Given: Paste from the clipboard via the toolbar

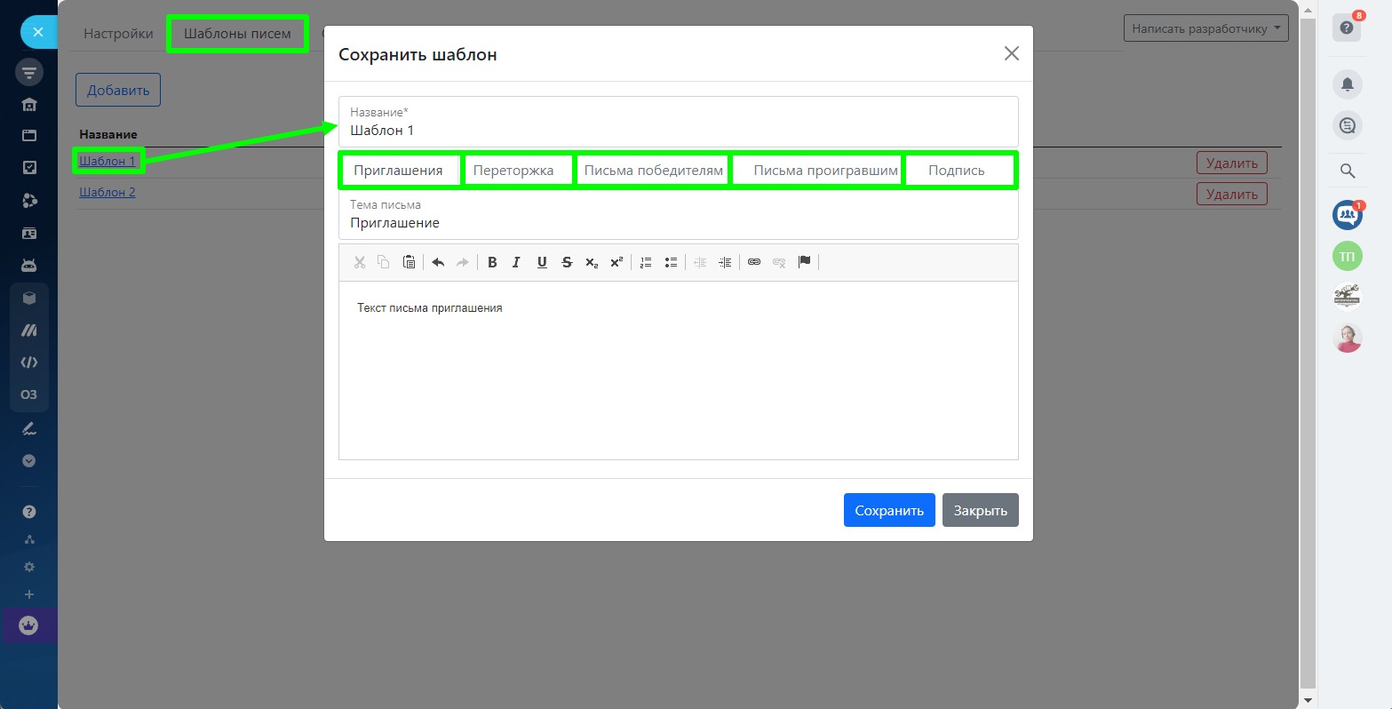Looking at the screenshot, I should [x=409, y=262].
